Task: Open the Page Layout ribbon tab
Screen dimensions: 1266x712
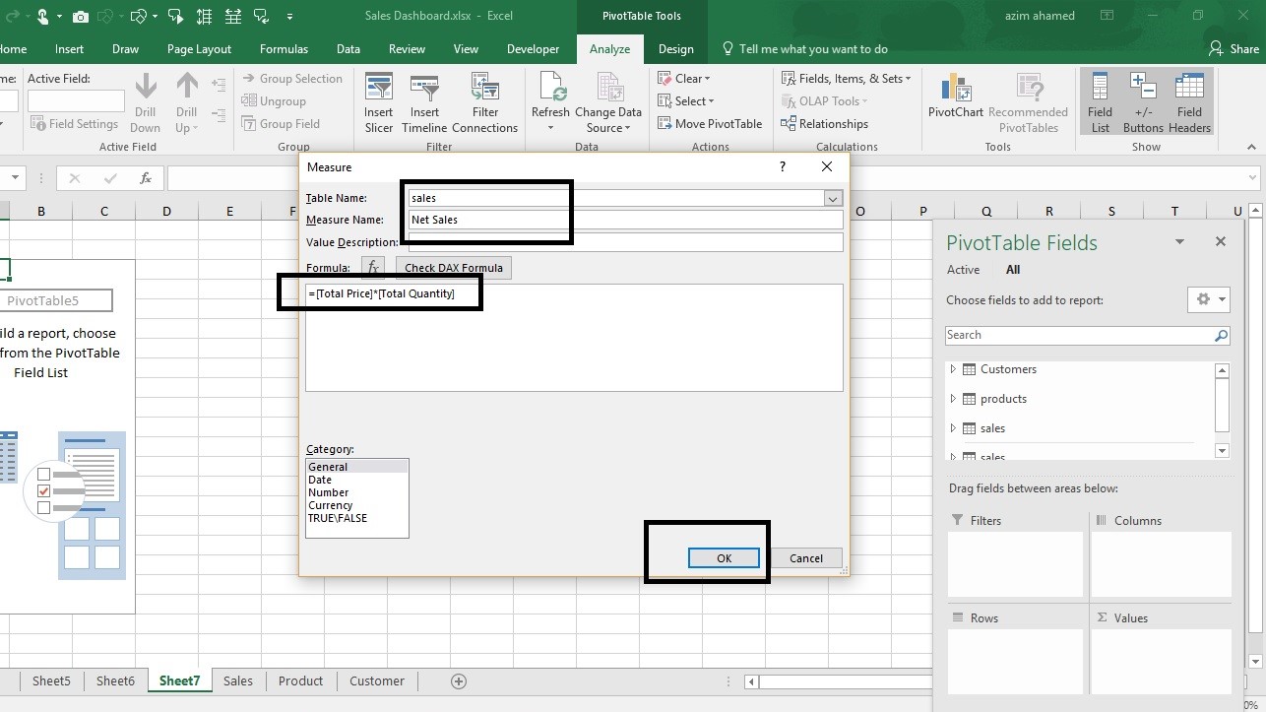Action: pyautogui.click(x=199, y=49)
